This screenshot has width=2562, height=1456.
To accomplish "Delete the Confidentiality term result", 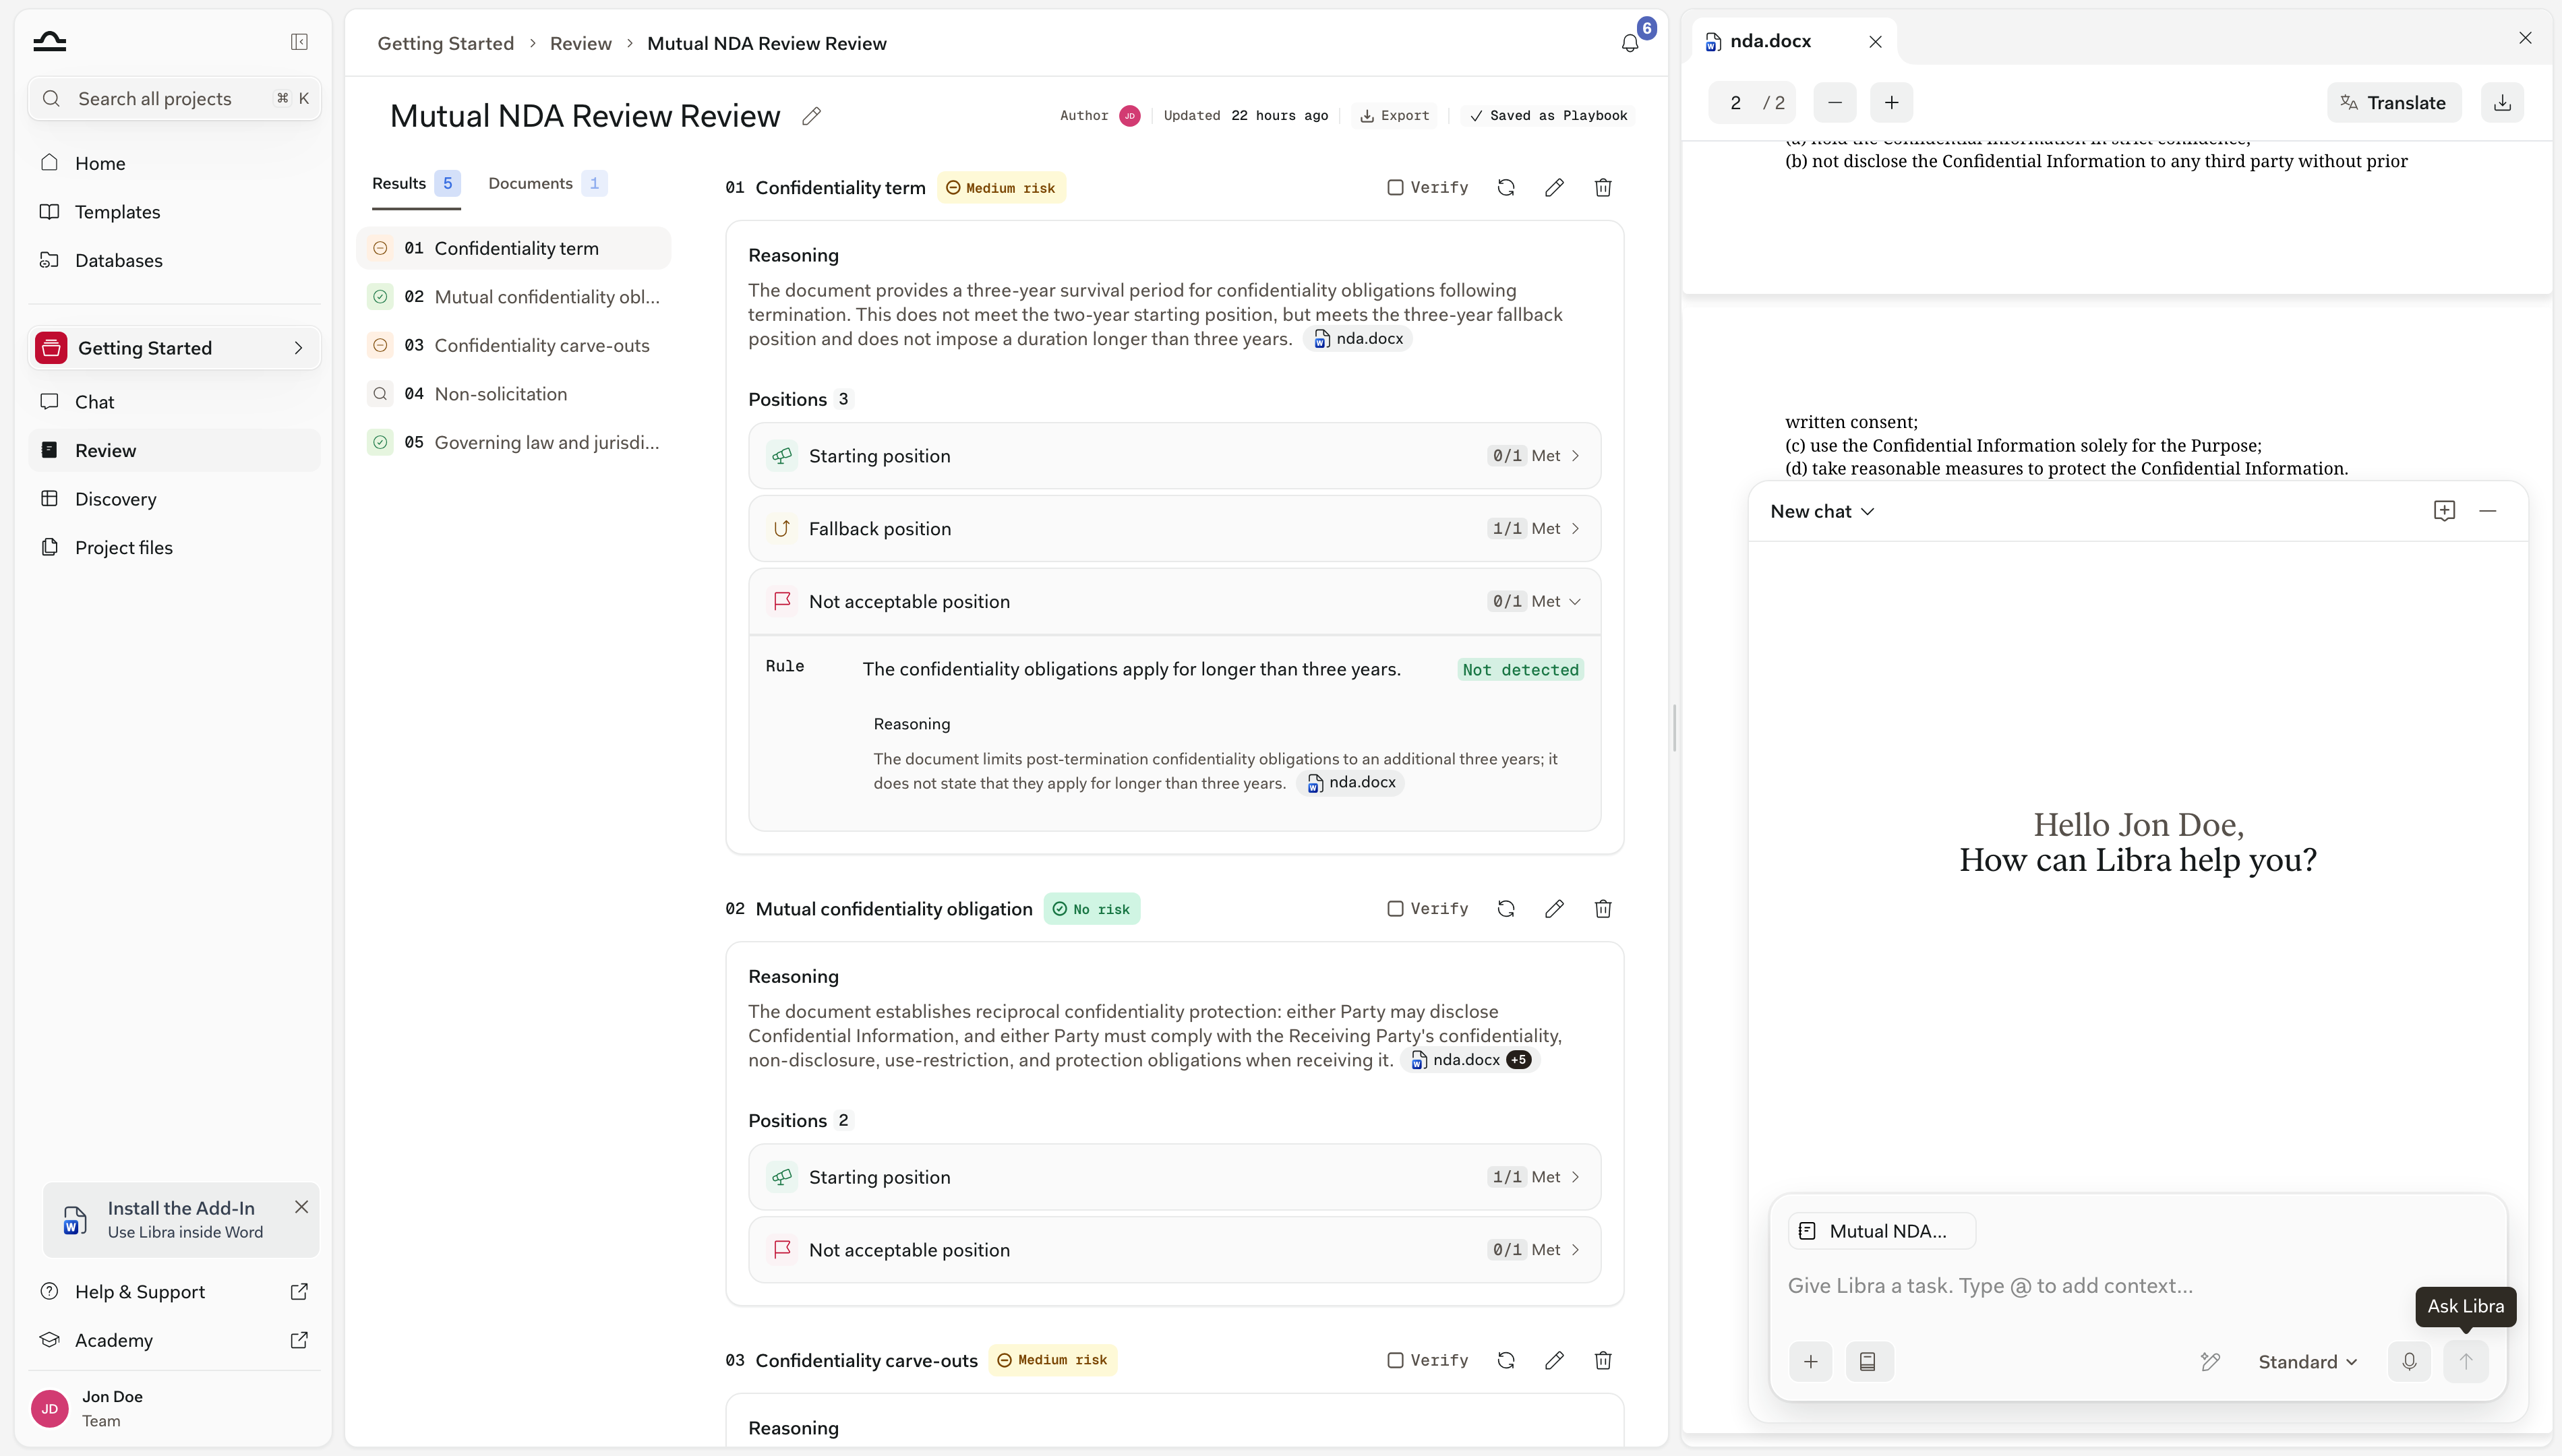I will pyautogui.click(x=1603, y=187).
